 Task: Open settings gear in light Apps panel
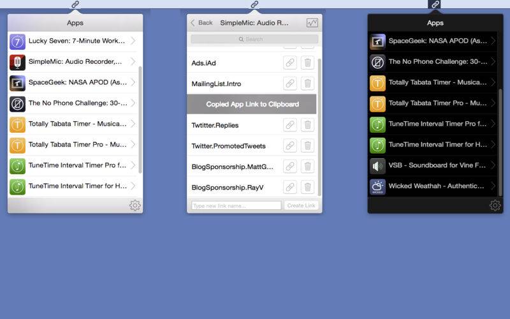pyautogui.click(x=135, y=205)
